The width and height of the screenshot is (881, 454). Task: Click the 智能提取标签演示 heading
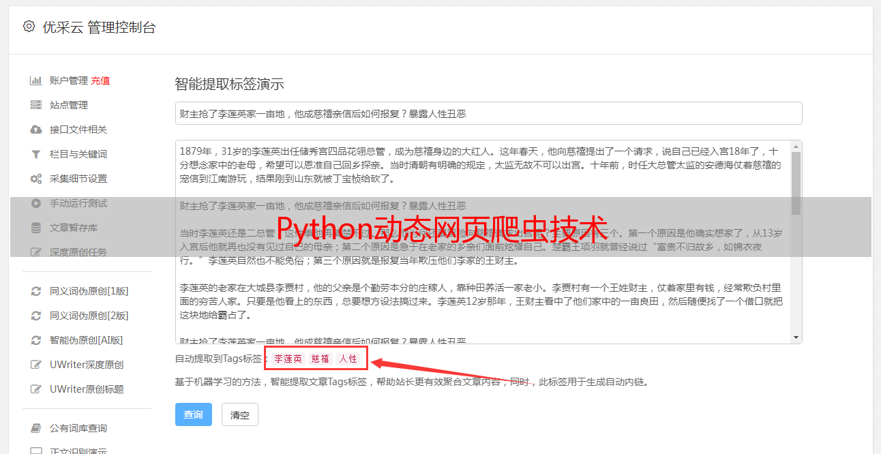(229, 85)
